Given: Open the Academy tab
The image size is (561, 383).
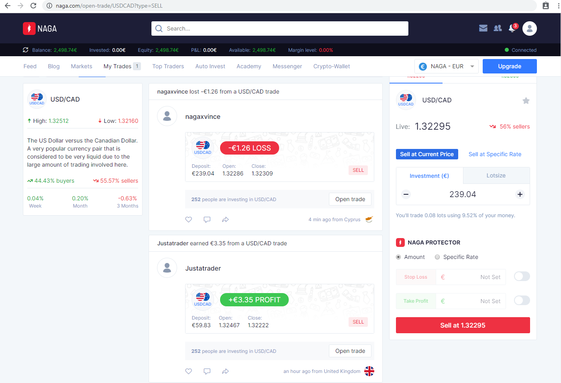Looking at the screenshot, I should click(x=249, y=66).
